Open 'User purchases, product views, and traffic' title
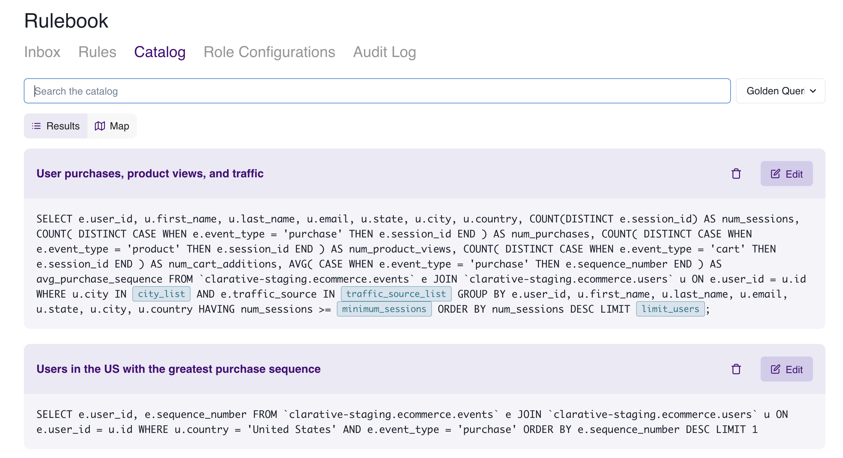Screen dimensions: 843x458 click(150, 173)
